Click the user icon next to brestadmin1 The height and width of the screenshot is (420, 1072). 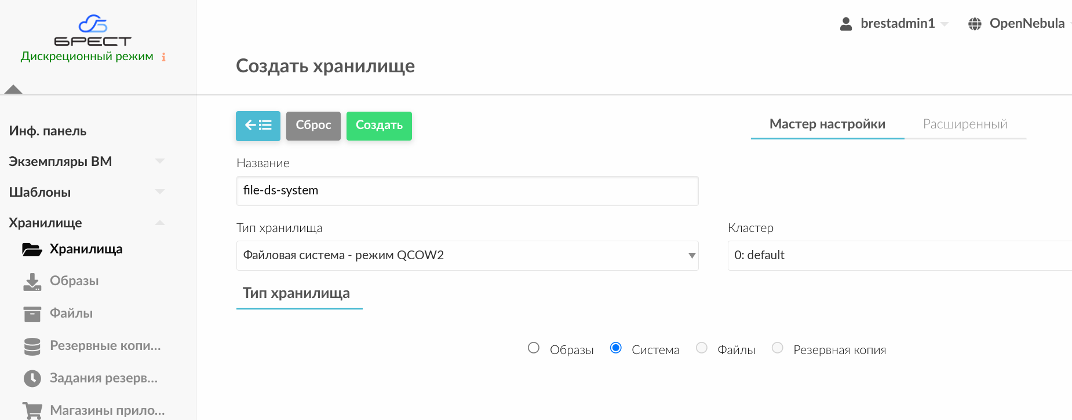[x=845, y=23]
